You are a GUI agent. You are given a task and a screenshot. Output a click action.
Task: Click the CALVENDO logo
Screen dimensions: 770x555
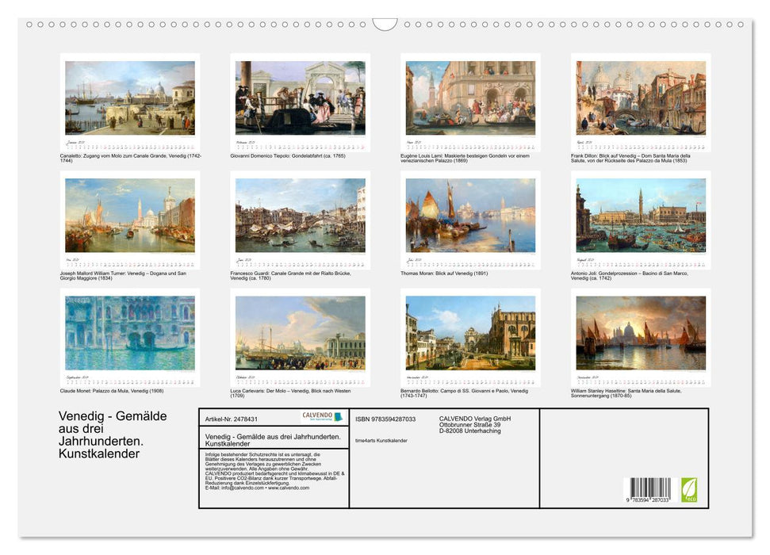click(323, 416)
